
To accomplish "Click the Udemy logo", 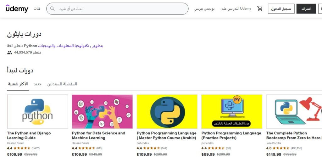I will pyautogui.click(x=17, y=8).
